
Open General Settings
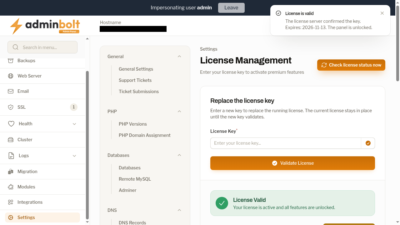point(136,69)
